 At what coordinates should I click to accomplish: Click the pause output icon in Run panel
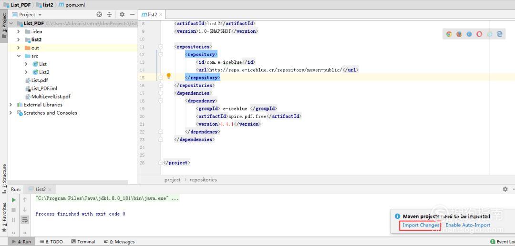13,220
